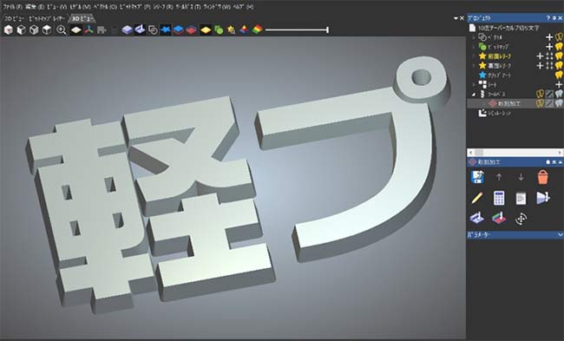Collapse the ツールパス tree node
This screenshot has width=564, height=341.
474,95
